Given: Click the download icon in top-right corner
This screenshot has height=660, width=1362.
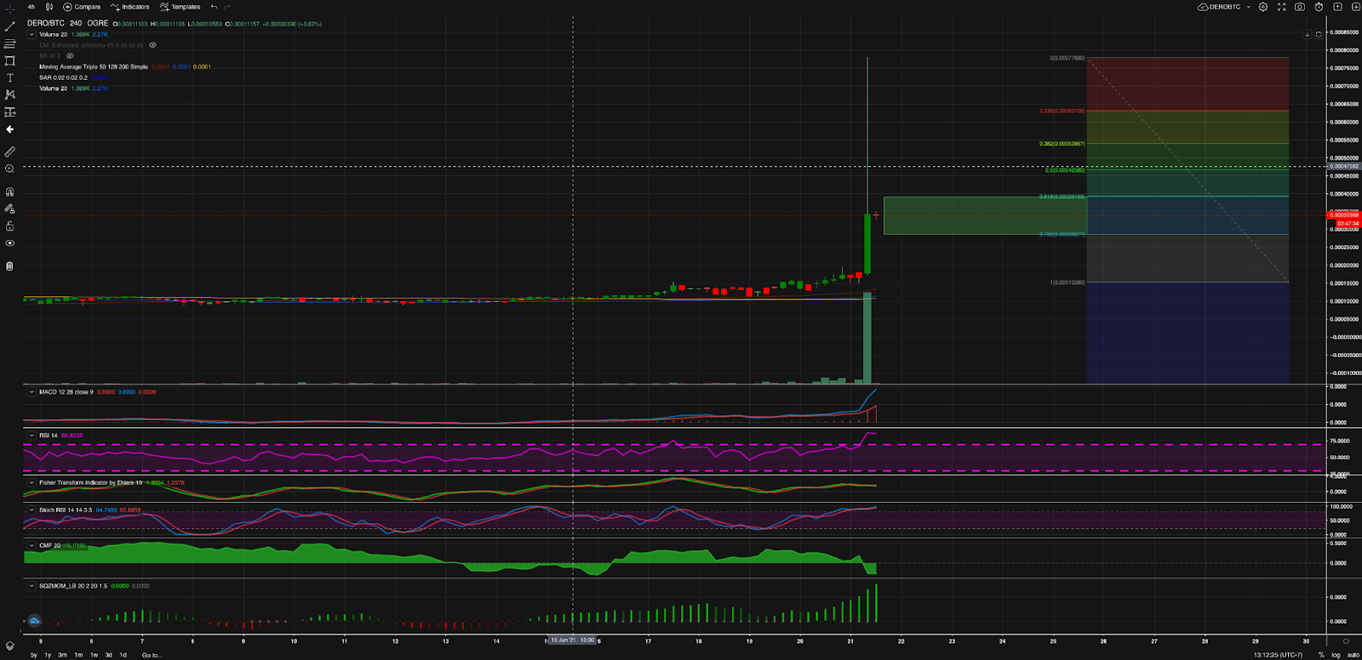Looking at the screenshot, I should (x=1354, y=7).
